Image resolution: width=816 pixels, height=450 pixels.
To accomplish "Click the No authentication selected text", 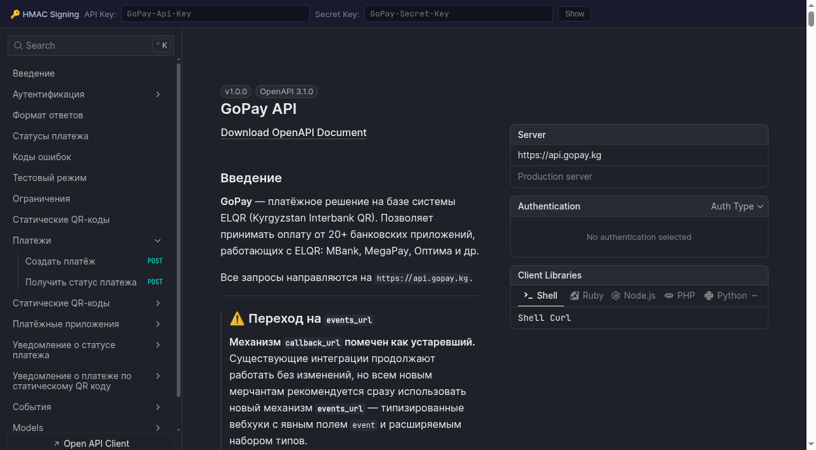I will click(x=639, y=237).
